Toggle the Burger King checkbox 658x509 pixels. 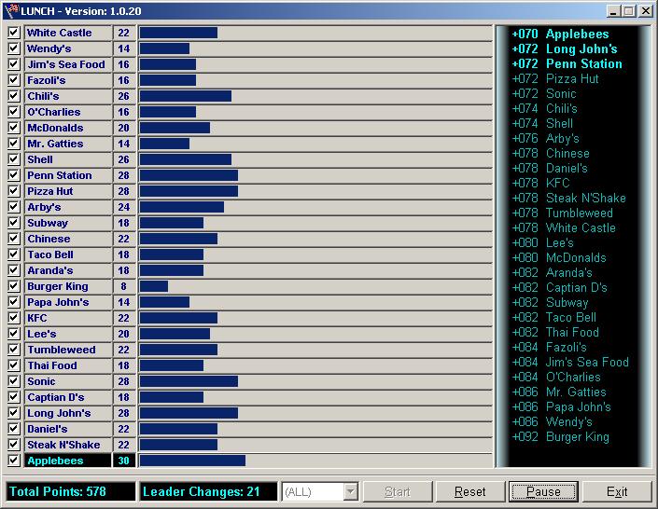coord(14,286)
